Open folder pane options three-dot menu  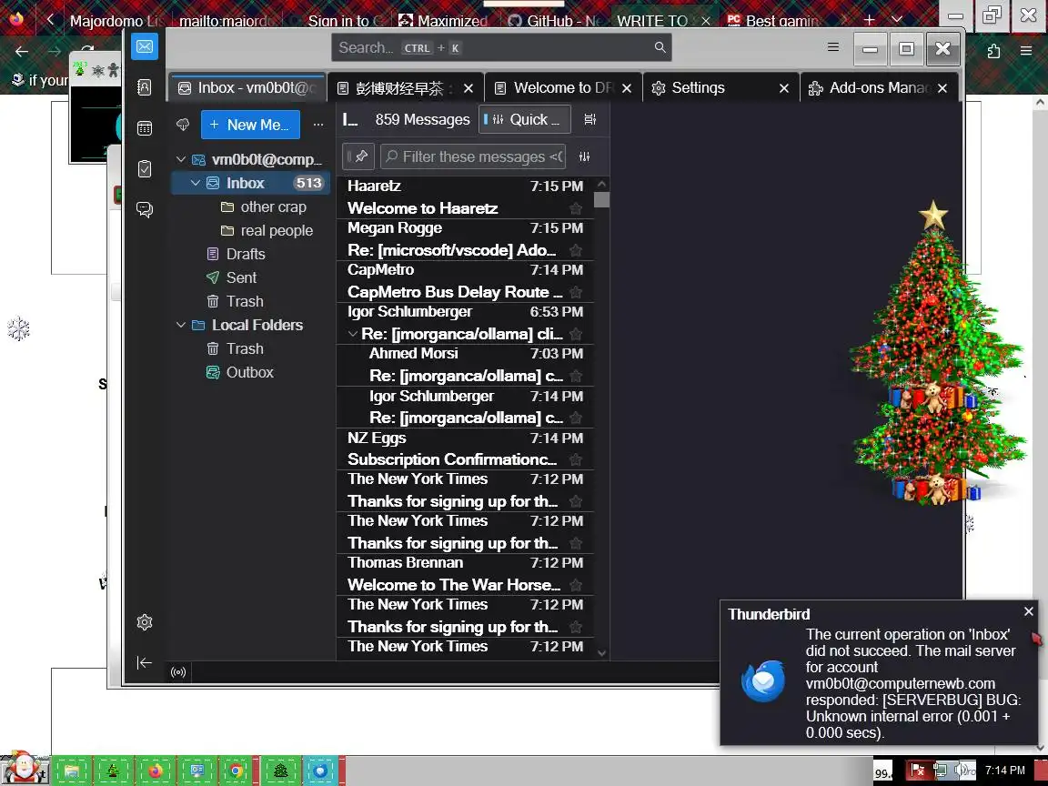(x=318, y=125)
